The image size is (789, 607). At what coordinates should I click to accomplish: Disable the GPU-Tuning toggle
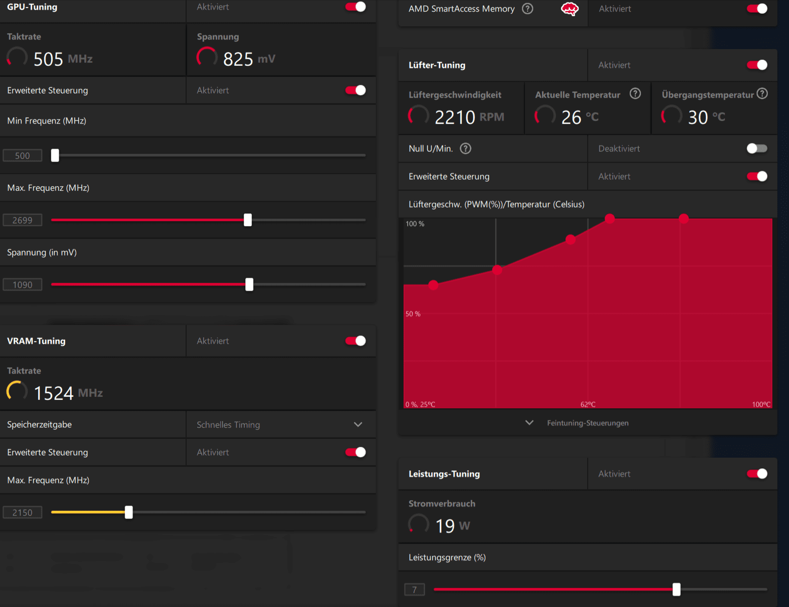[356, 7]
